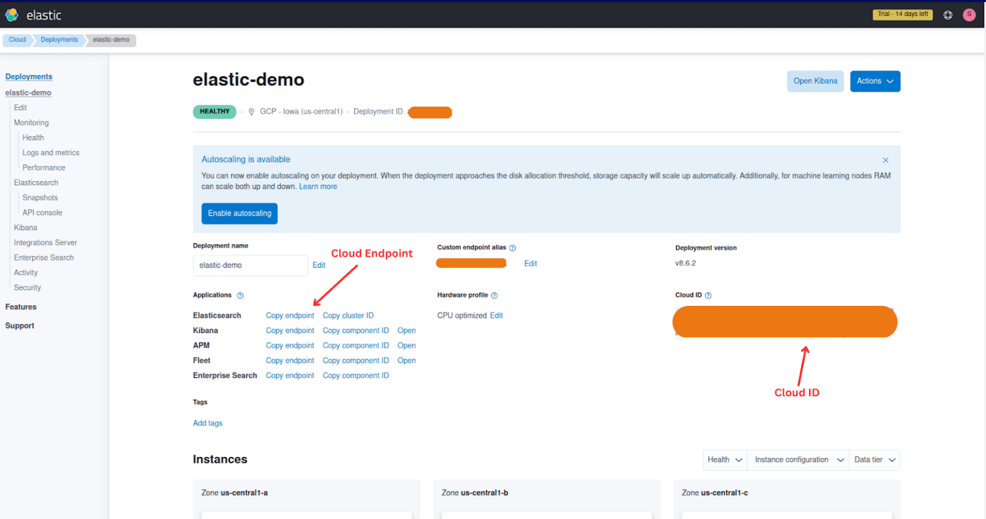Image resolution: width=986 pixels, height=519 pixels.
Task: Click the location pin beside GCP - Iowa
Action: 251,111
